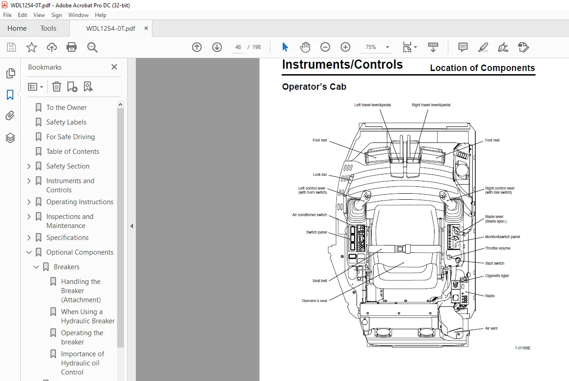This screenshot has width=569, height=381.
Task: Add a comment note
Action: click(463, 47)
